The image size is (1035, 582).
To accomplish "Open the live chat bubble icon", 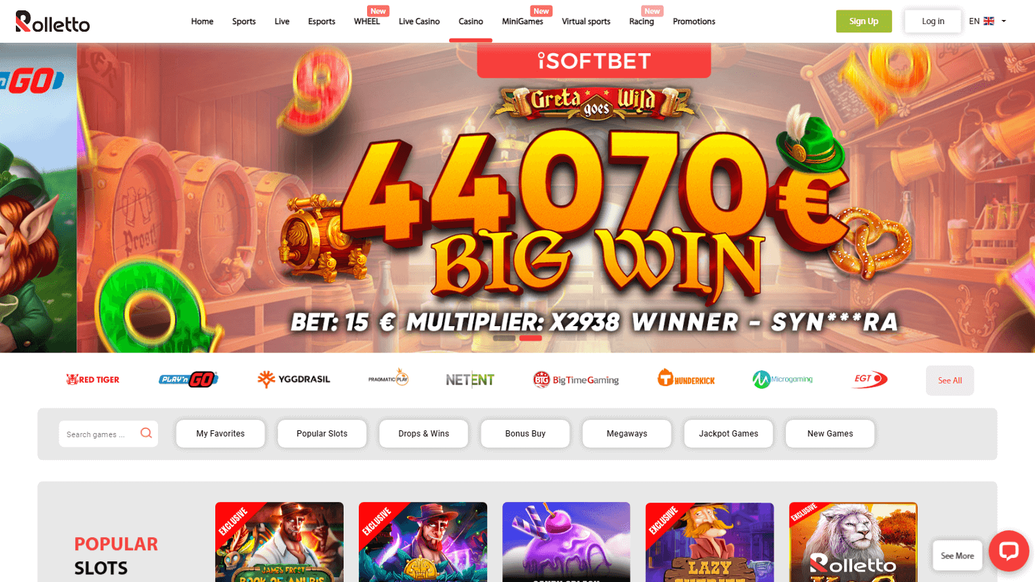I will 1009,550.
